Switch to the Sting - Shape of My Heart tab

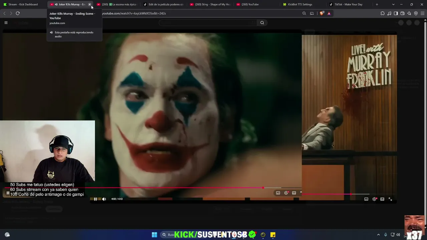point(210,4)
